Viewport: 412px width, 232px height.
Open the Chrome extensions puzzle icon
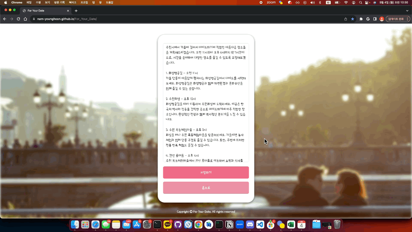tap(361, 19)
